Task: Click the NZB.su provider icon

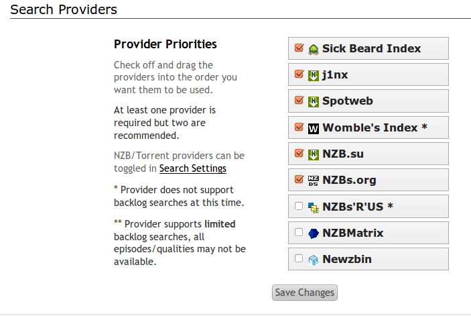Action: pos(313,154)
